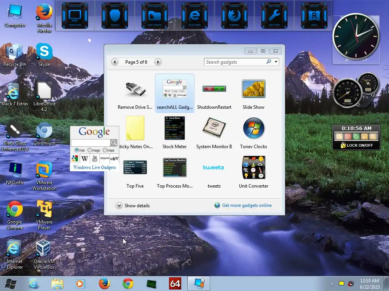Click the green restart button in shutdown gadget
The image size is (389, 291).
point(356,136)
